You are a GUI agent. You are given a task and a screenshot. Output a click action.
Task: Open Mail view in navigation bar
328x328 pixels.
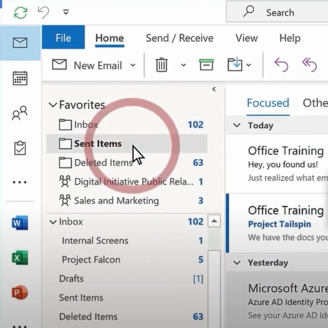tap(20, 43)
